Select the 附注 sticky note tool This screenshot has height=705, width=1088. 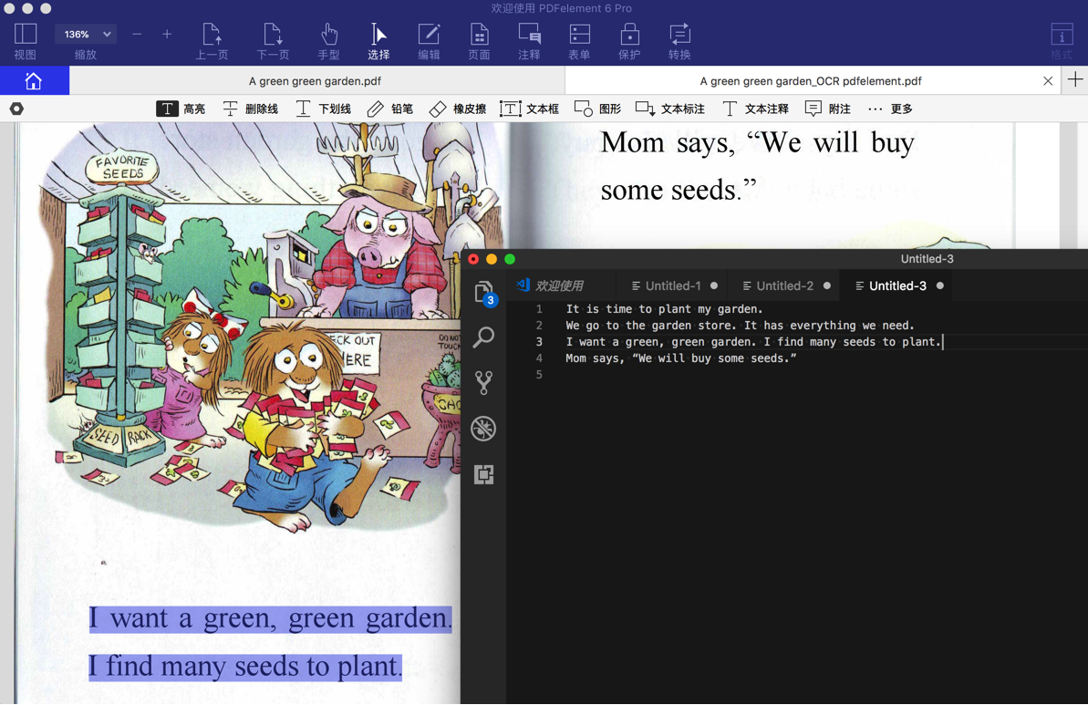tap(828, 109)
